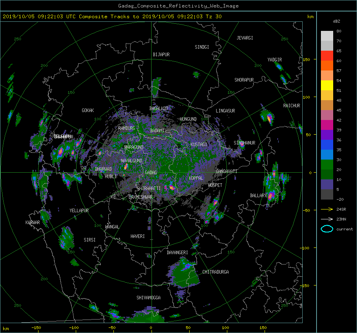This screenshot has width=357, height=333.
Task: Click the 24SR legend label
Action: 341,209
